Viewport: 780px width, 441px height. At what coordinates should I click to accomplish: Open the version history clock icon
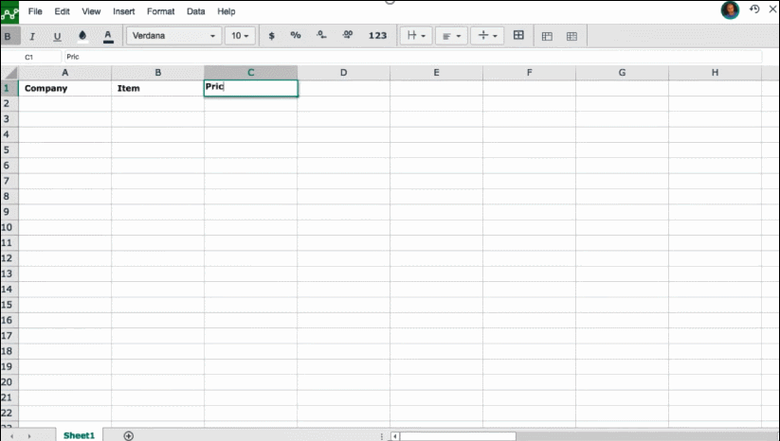(754, 9)
